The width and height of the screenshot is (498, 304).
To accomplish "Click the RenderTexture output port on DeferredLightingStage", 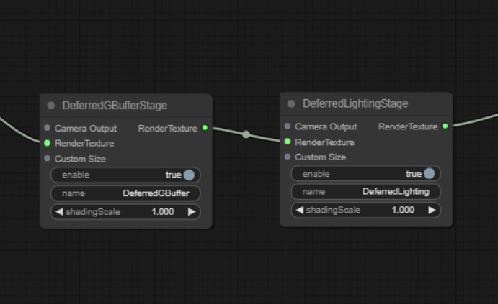I will point(445,126).
